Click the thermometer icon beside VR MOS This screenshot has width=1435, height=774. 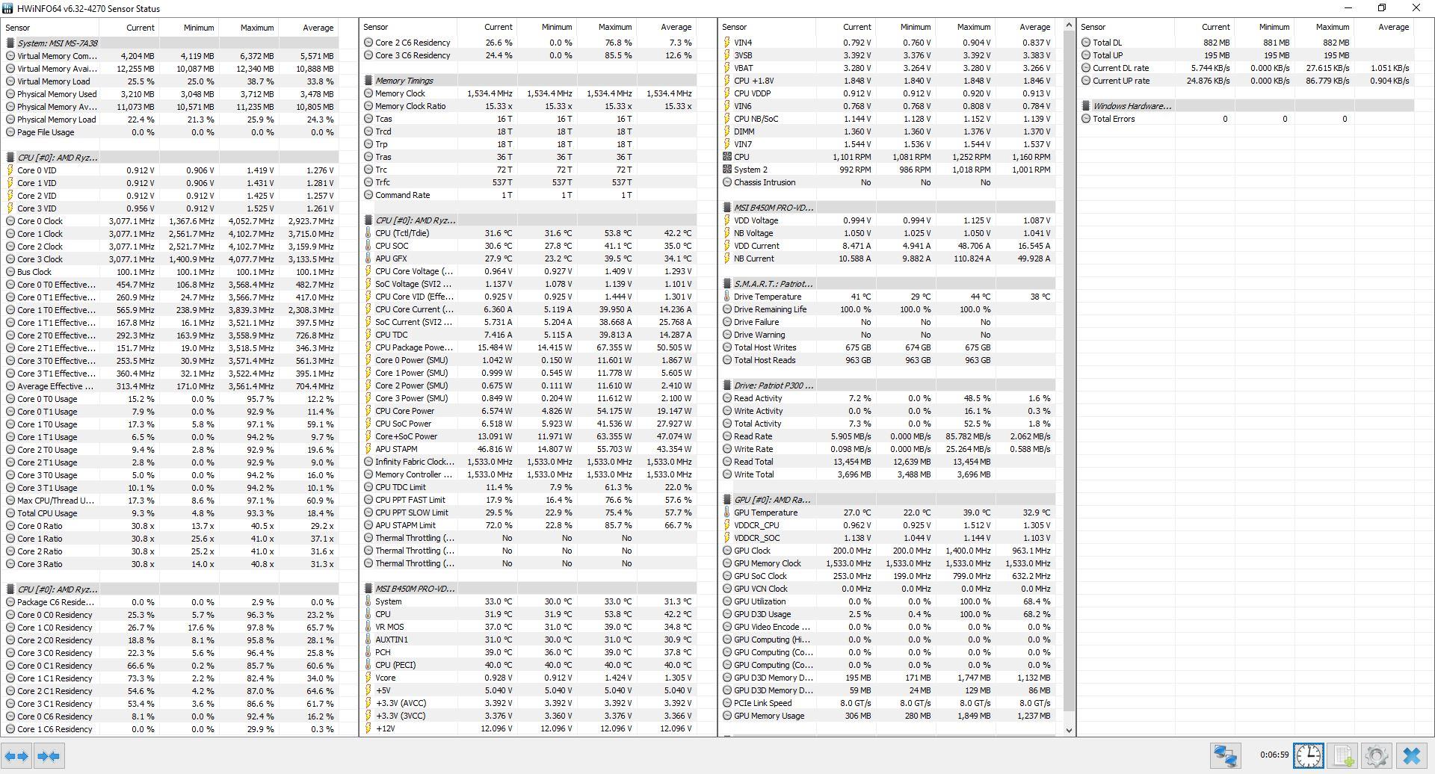point(368,627)
